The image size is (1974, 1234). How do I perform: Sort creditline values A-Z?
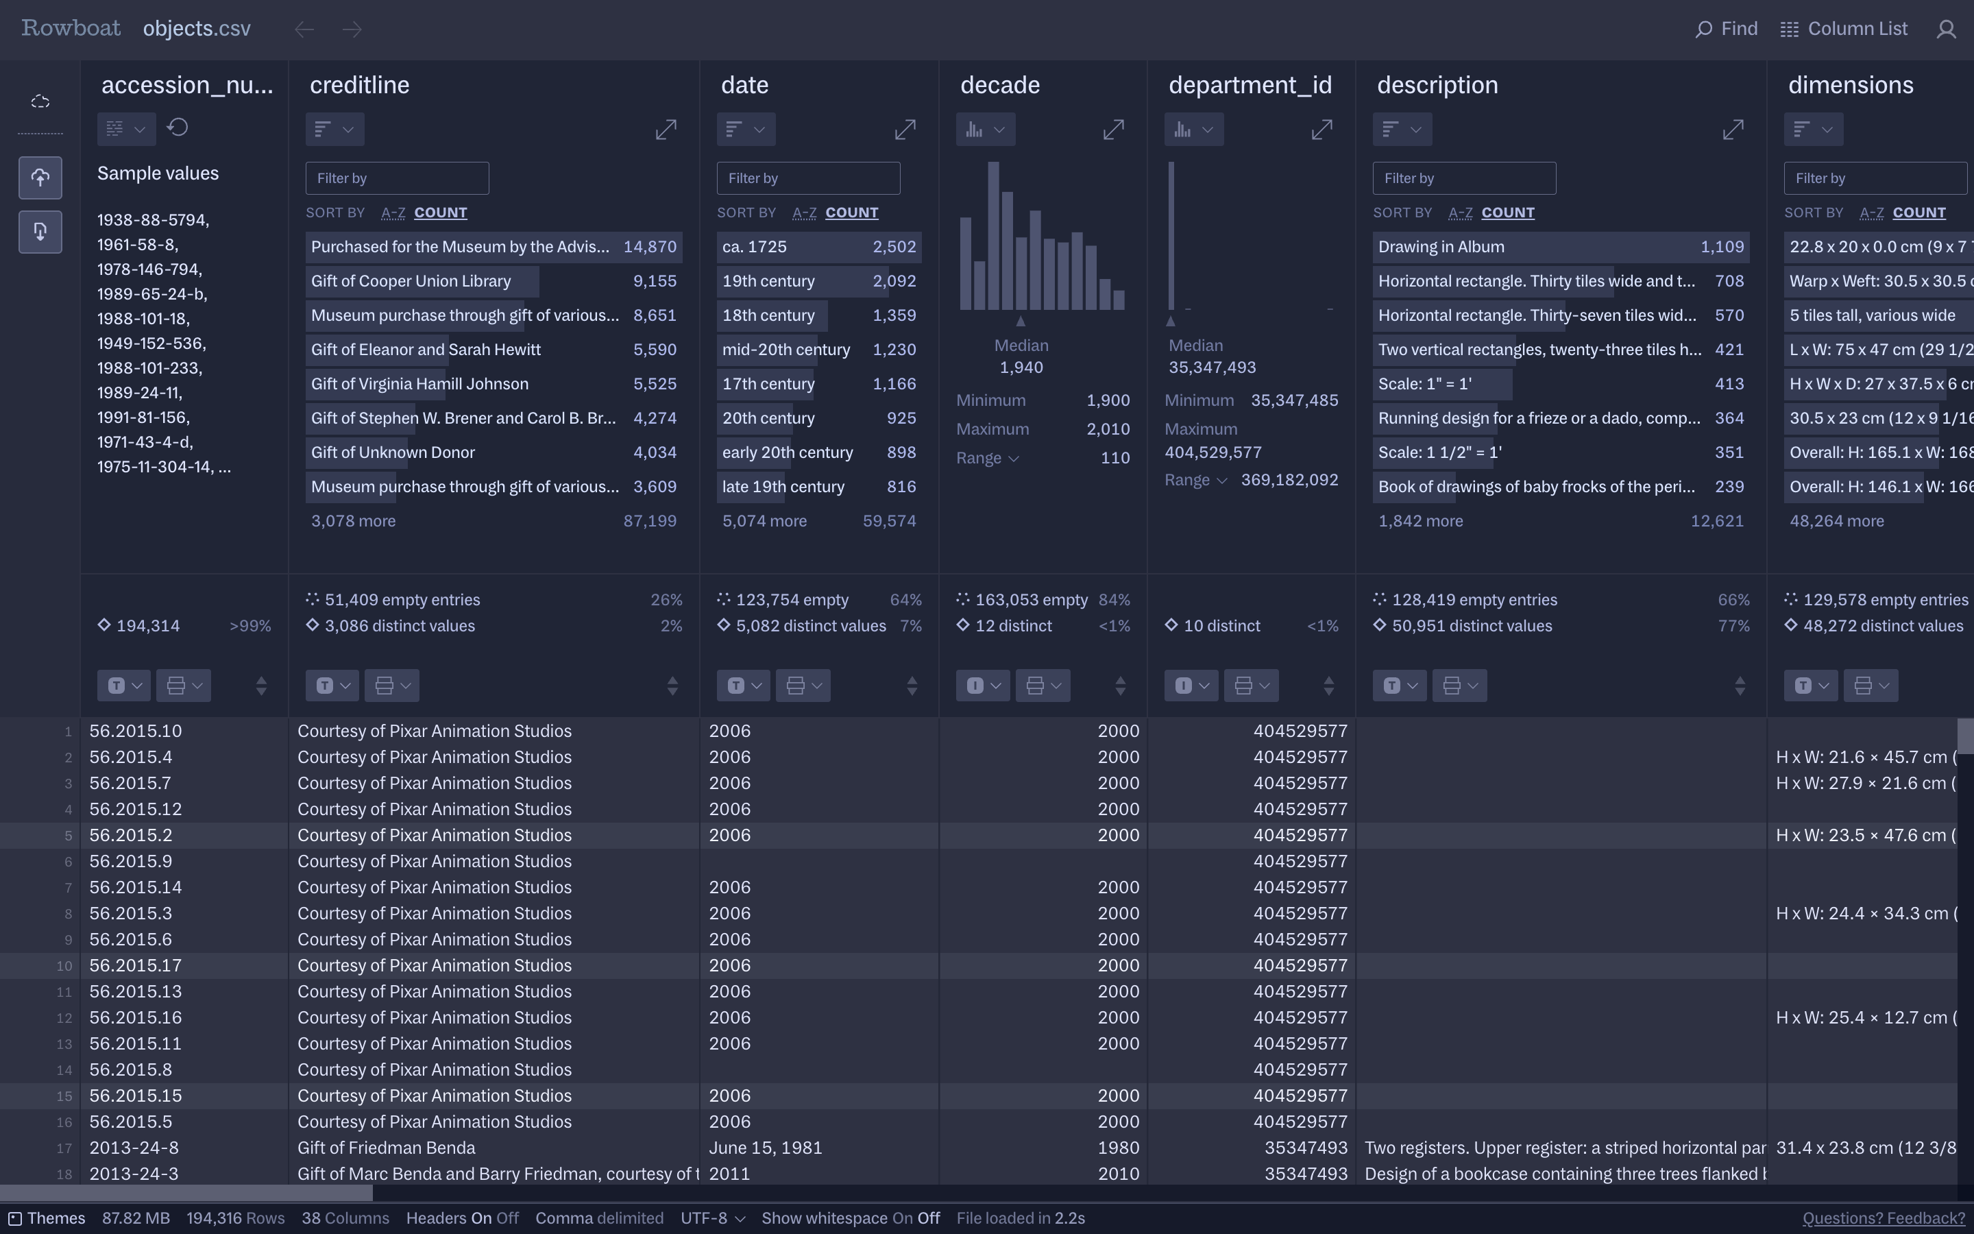pos(393,213)
